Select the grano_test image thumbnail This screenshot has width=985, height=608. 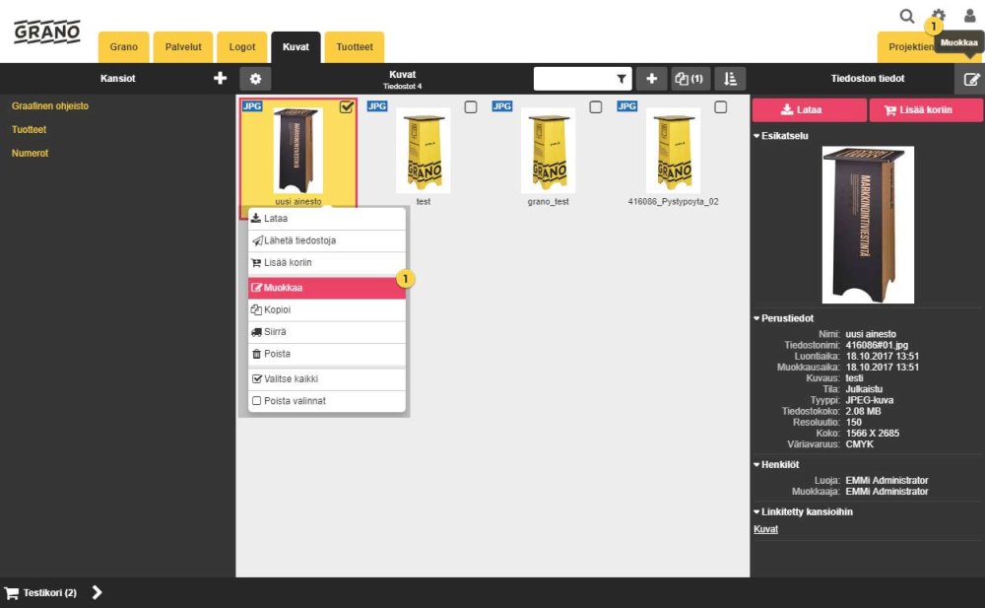(549, 150)
